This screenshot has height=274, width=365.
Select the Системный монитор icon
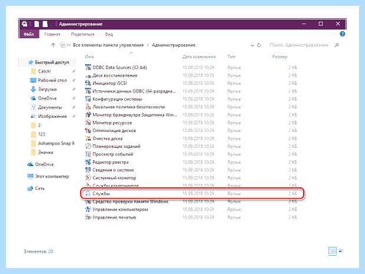tap(88, 178)
